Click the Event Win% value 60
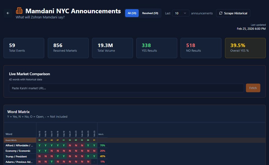Viewport: 269px width, 165px height. coord(88,140)
